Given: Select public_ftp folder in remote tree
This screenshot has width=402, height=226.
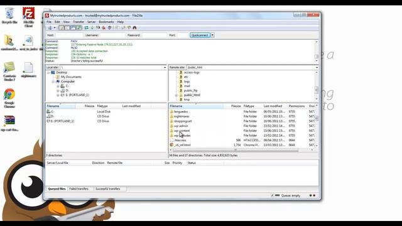Looking at the screenshot, I should (190, 90).
